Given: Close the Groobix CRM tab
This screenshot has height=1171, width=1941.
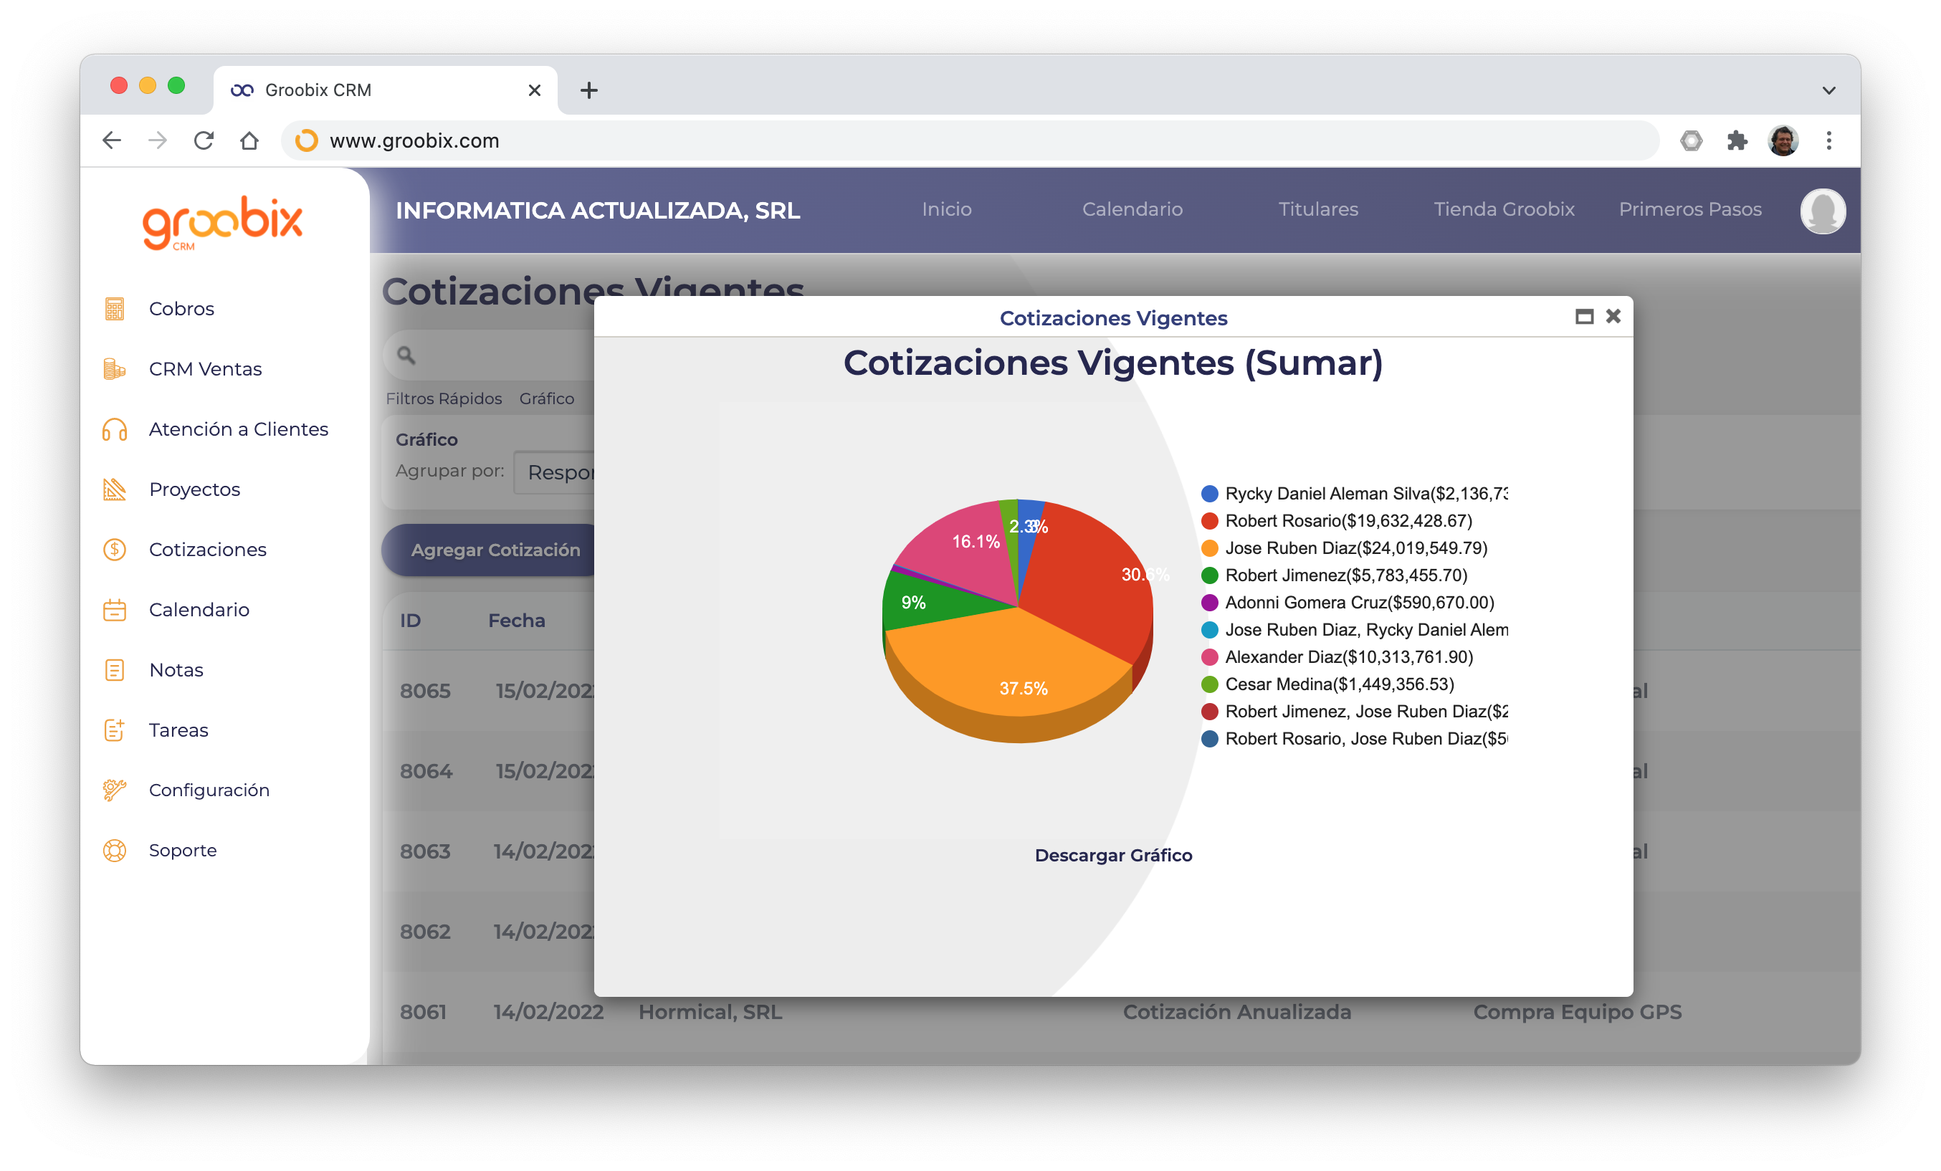Looking at the screenshot, I should coord(534,90).
